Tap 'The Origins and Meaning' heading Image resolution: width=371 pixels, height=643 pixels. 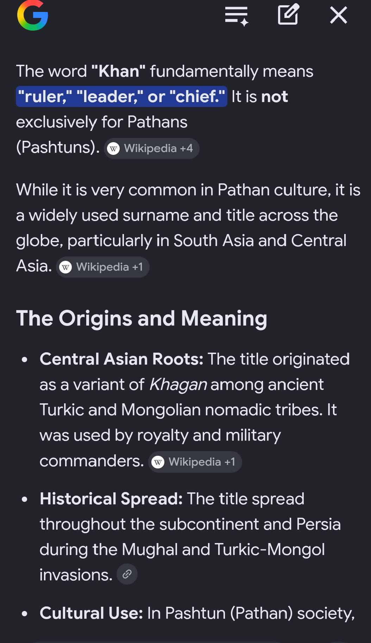142,319
